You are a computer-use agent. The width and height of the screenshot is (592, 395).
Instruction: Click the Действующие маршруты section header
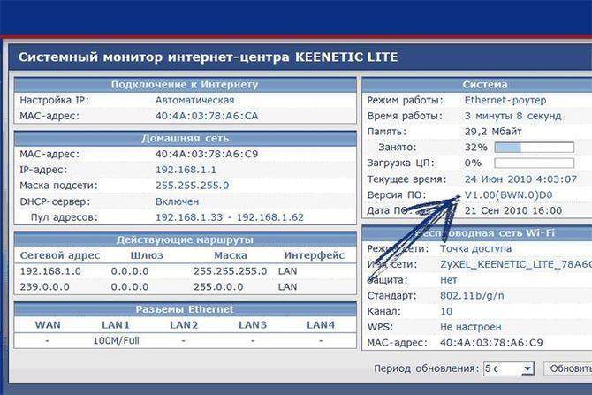185,239
